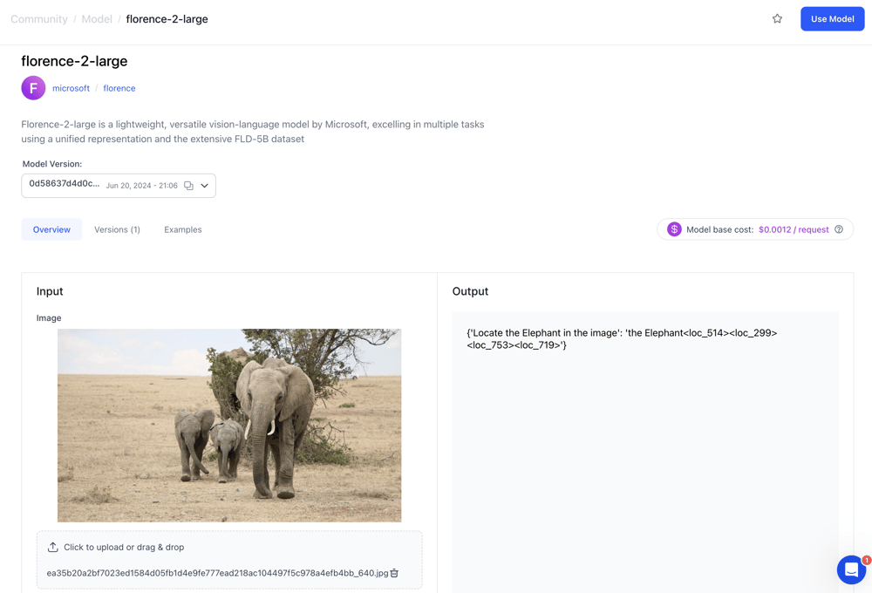Open the florence family link
This screenshot has height=593, width=872.
pyautogui.click(x=119, y=88)
